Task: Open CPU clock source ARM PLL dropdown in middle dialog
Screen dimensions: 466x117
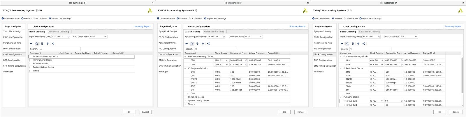Action: 221,61
